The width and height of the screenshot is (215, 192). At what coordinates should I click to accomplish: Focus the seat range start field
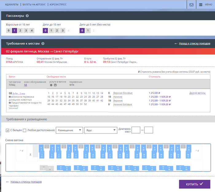136,130
